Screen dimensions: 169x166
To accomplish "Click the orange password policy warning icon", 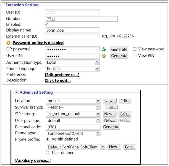I will point(8,43).
